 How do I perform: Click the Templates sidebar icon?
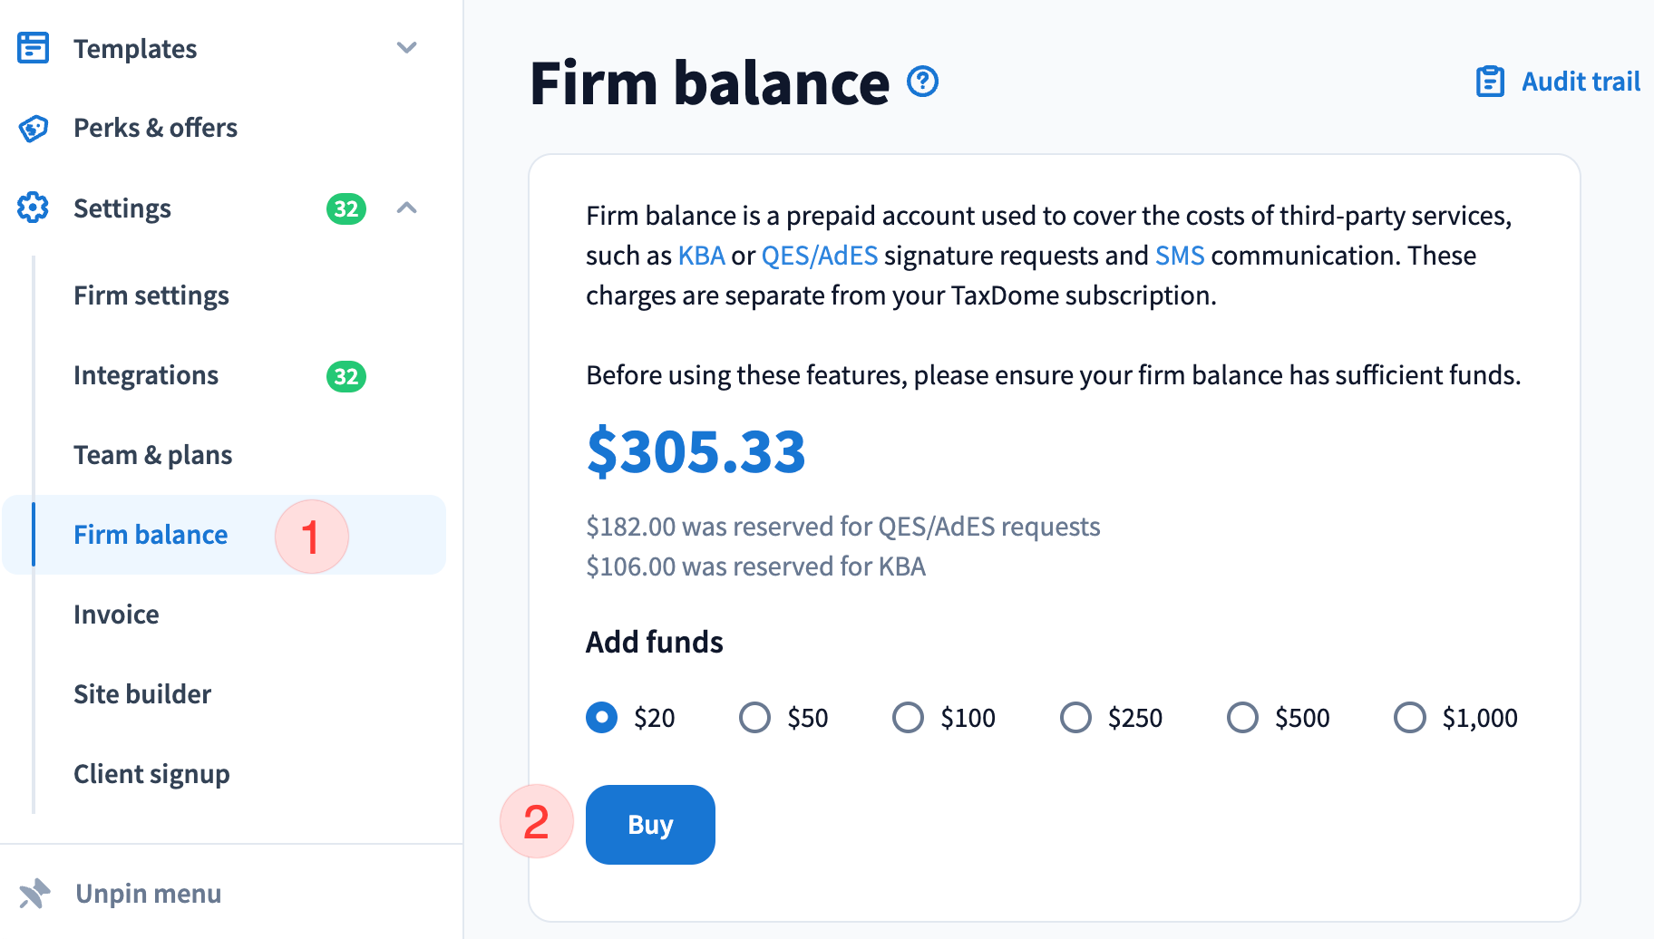click(34, 48)
